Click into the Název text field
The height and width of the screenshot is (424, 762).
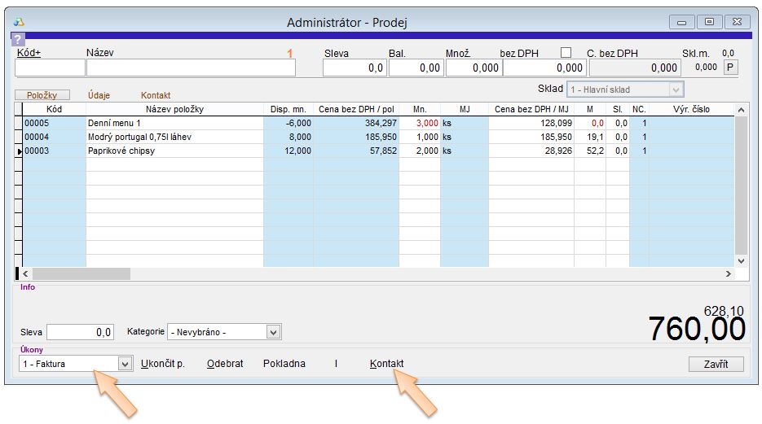[x=191, y=68]
